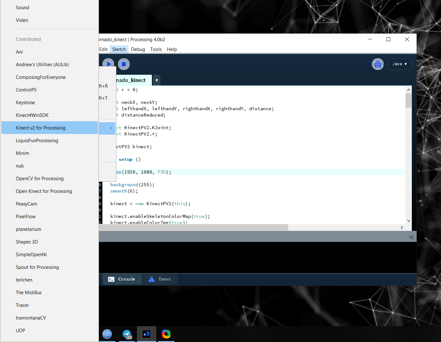Select Video library
This screenshot has width=441, height=342.
50,20
